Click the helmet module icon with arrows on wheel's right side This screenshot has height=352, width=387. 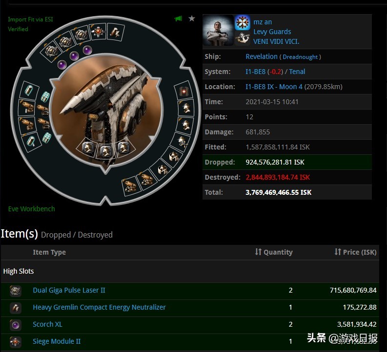183,142
